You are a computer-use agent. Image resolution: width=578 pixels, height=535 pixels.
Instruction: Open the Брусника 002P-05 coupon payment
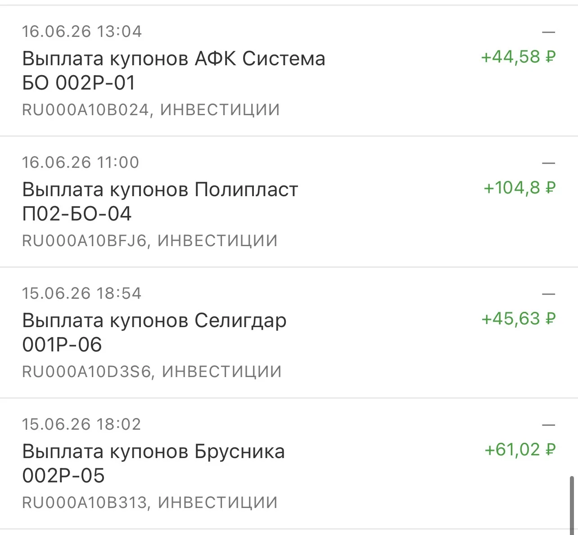289,463
